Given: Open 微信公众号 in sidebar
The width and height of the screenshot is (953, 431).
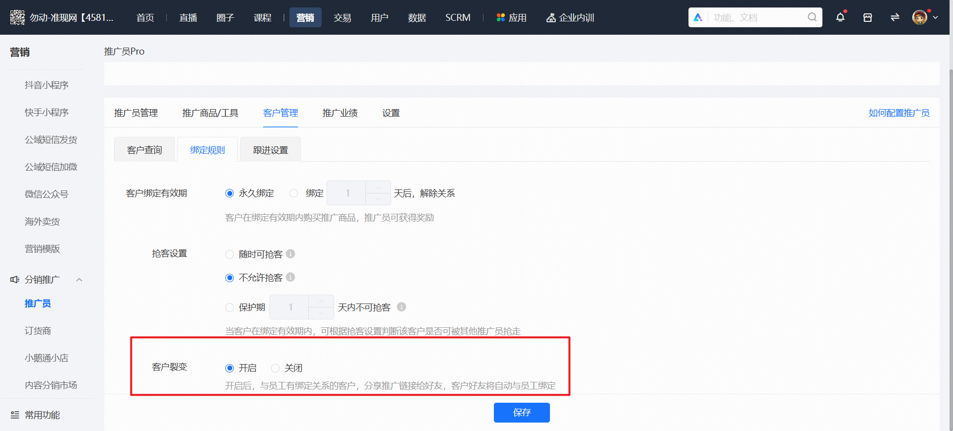Looking at the screenshot, I should (47, 194).
